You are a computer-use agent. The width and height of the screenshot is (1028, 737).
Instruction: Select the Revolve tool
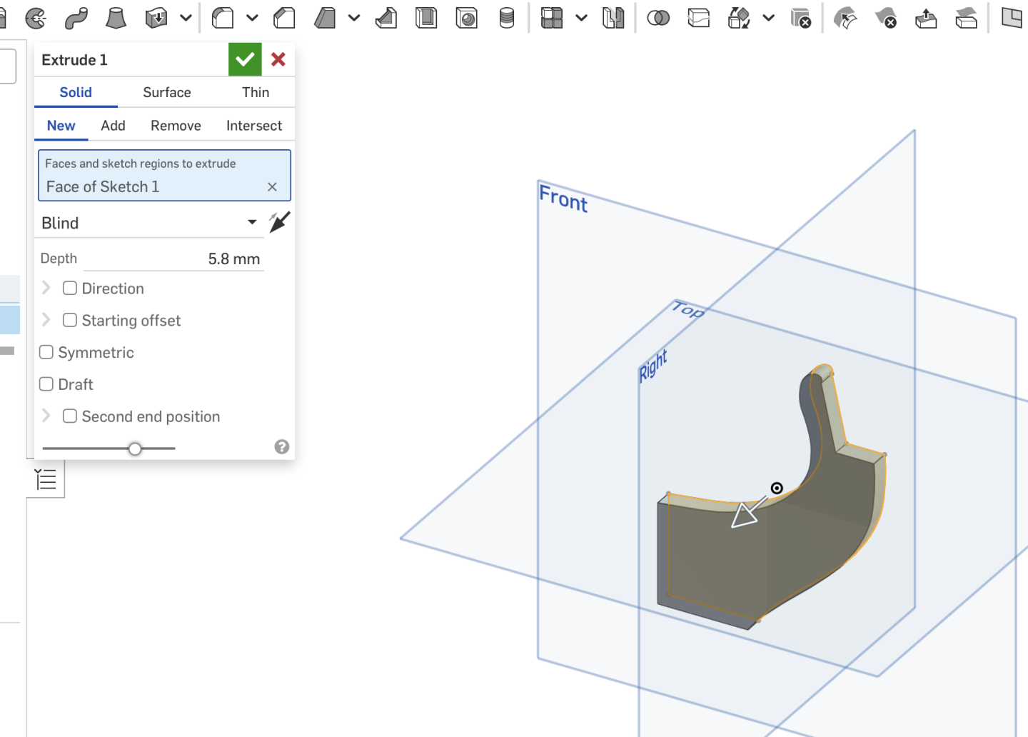tap(36, 18)
